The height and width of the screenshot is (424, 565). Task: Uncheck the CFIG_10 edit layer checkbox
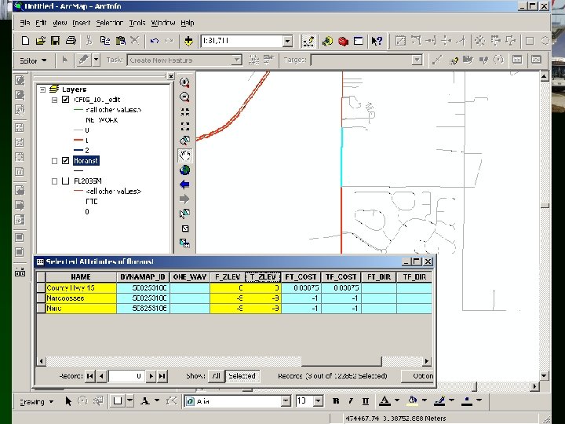pos(66,100)
